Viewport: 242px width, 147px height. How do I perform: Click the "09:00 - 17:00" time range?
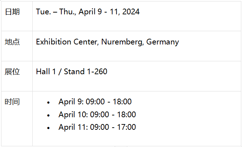pyautogui.click(x=113, y=127)
